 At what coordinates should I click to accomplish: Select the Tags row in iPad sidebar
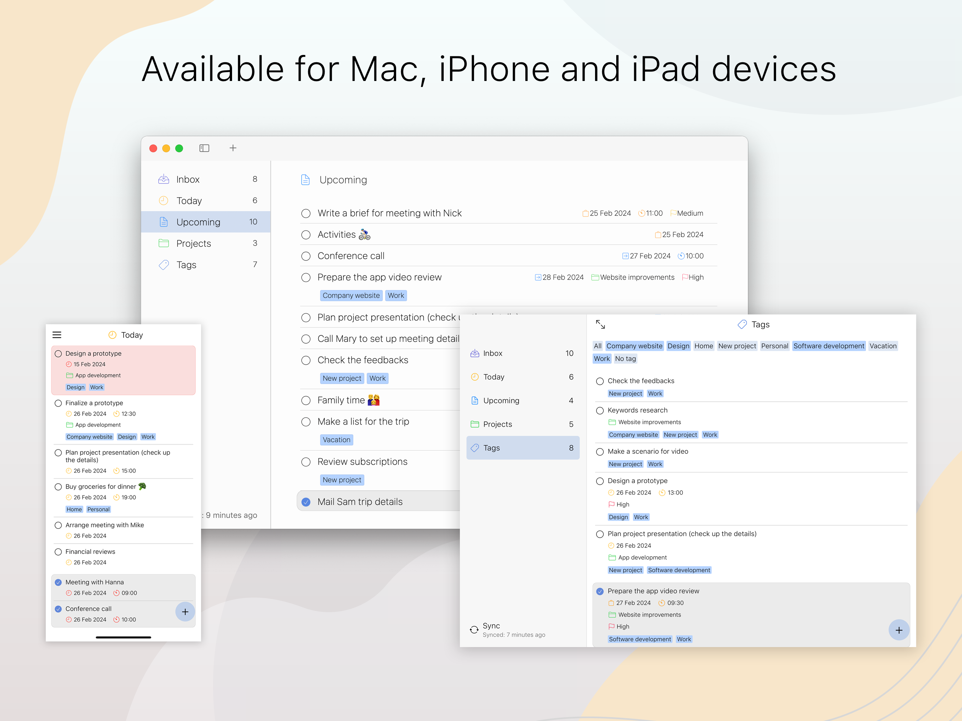(523, 448)
